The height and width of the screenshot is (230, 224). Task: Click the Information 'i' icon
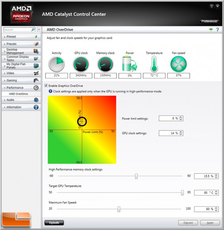point(36,107)
